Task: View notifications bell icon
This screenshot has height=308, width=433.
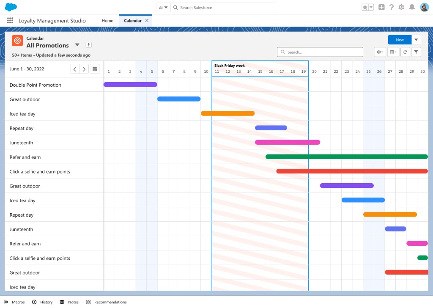Action: point(412,8)
